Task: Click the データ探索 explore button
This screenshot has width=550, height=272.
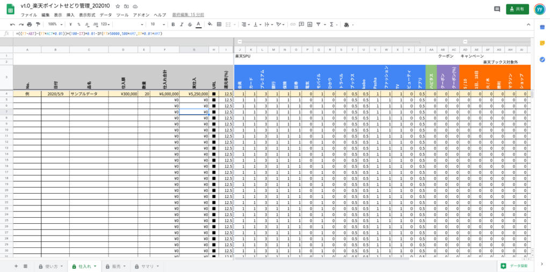Action: [517, 266]
